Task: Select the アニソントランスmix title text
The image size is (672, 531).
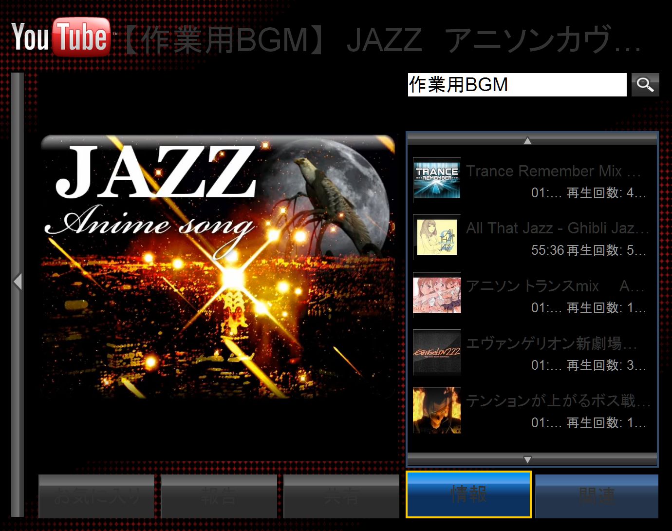Action: [555, 286]
